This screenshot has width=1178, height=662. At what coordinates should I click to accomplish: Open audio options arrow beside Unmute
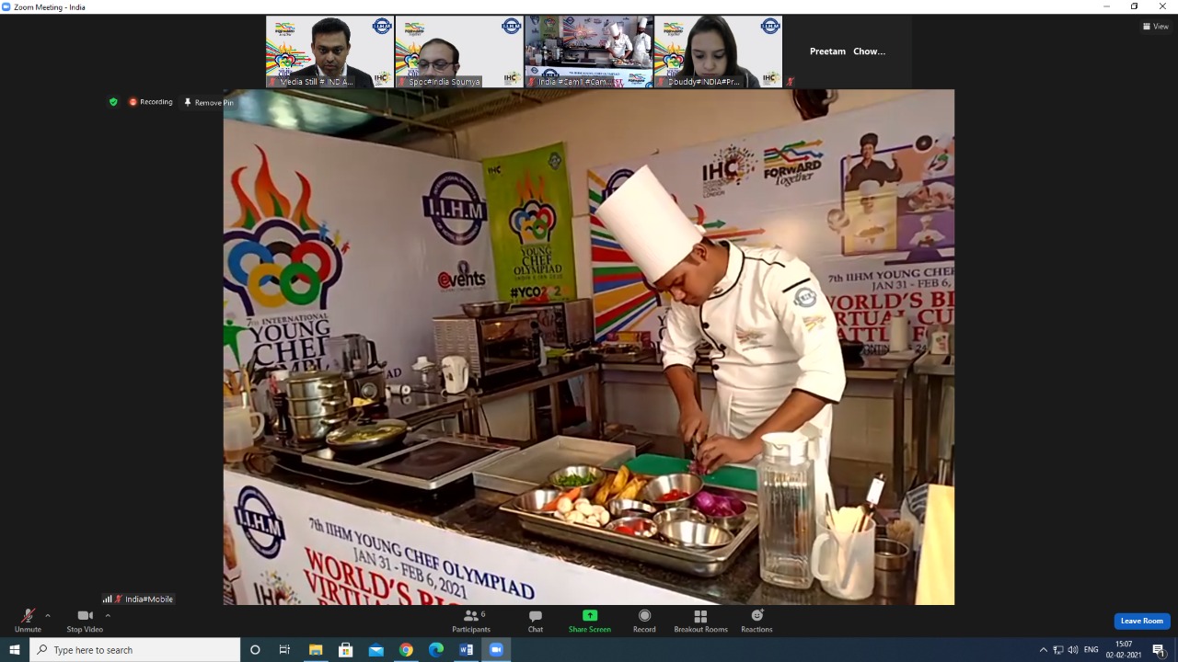48,616
